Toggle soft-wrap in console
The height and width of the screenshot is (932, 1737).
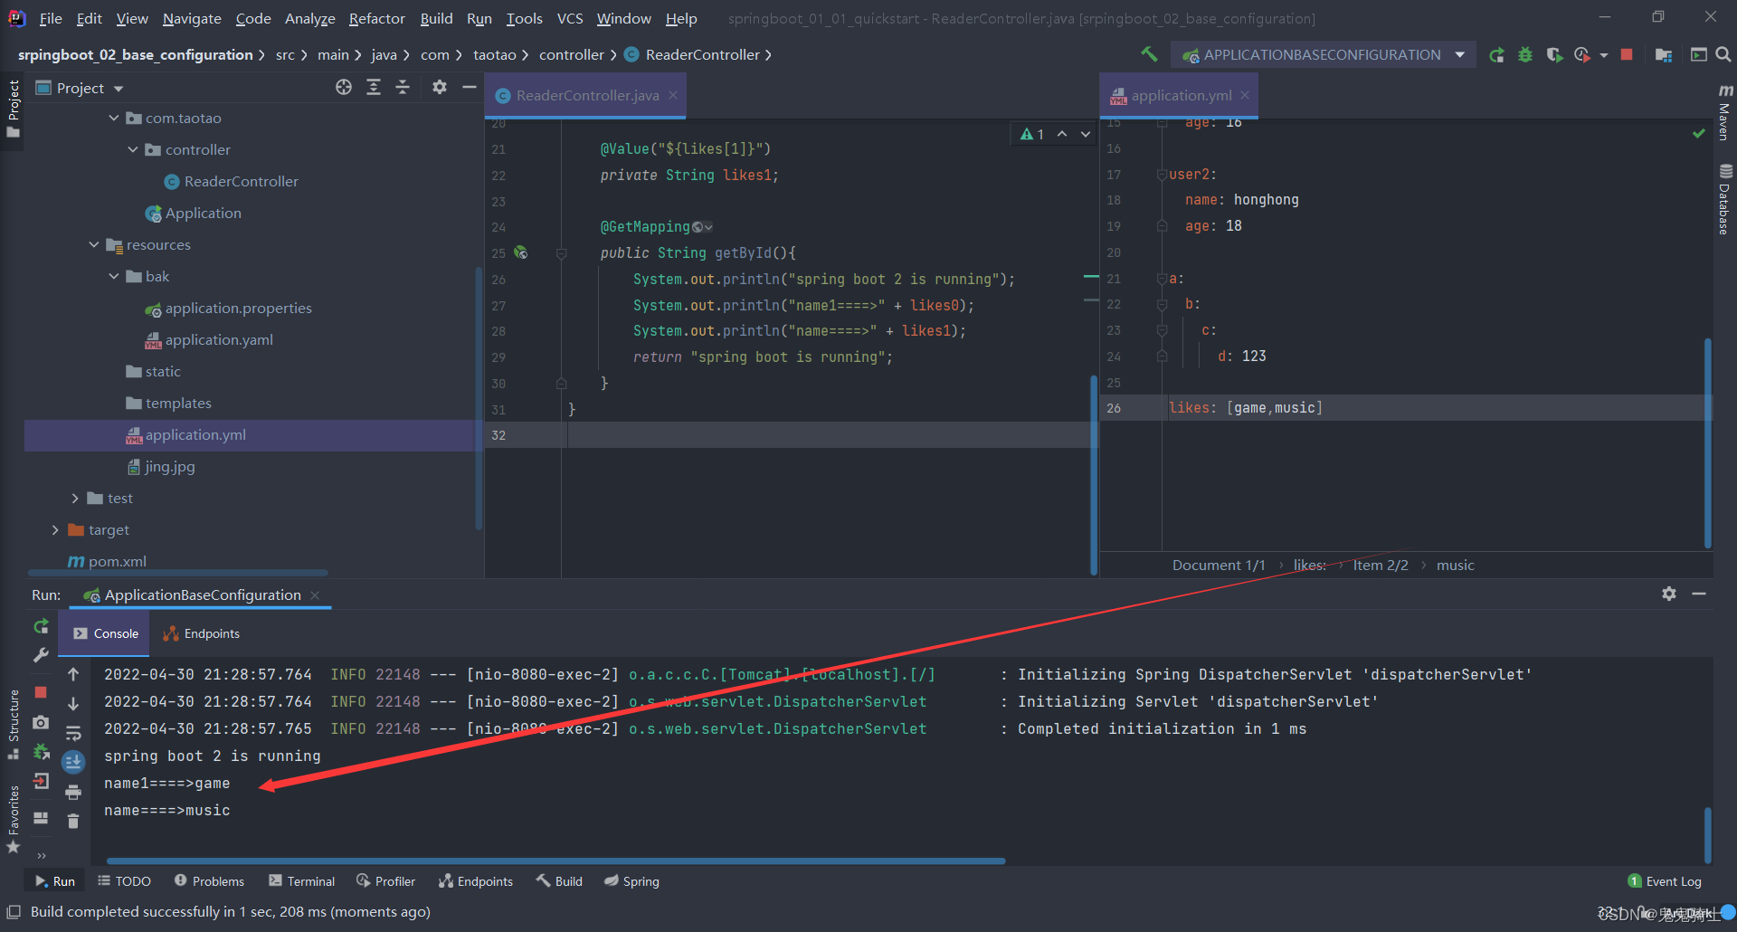73,733
